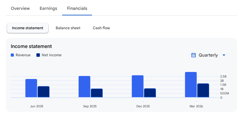Click the Income statement chart heading
243x119 pixels.
pyautogui.click(x=31, y=46)
